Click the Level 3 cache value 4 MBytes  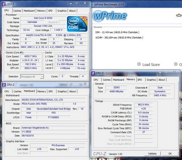(65, 68)
